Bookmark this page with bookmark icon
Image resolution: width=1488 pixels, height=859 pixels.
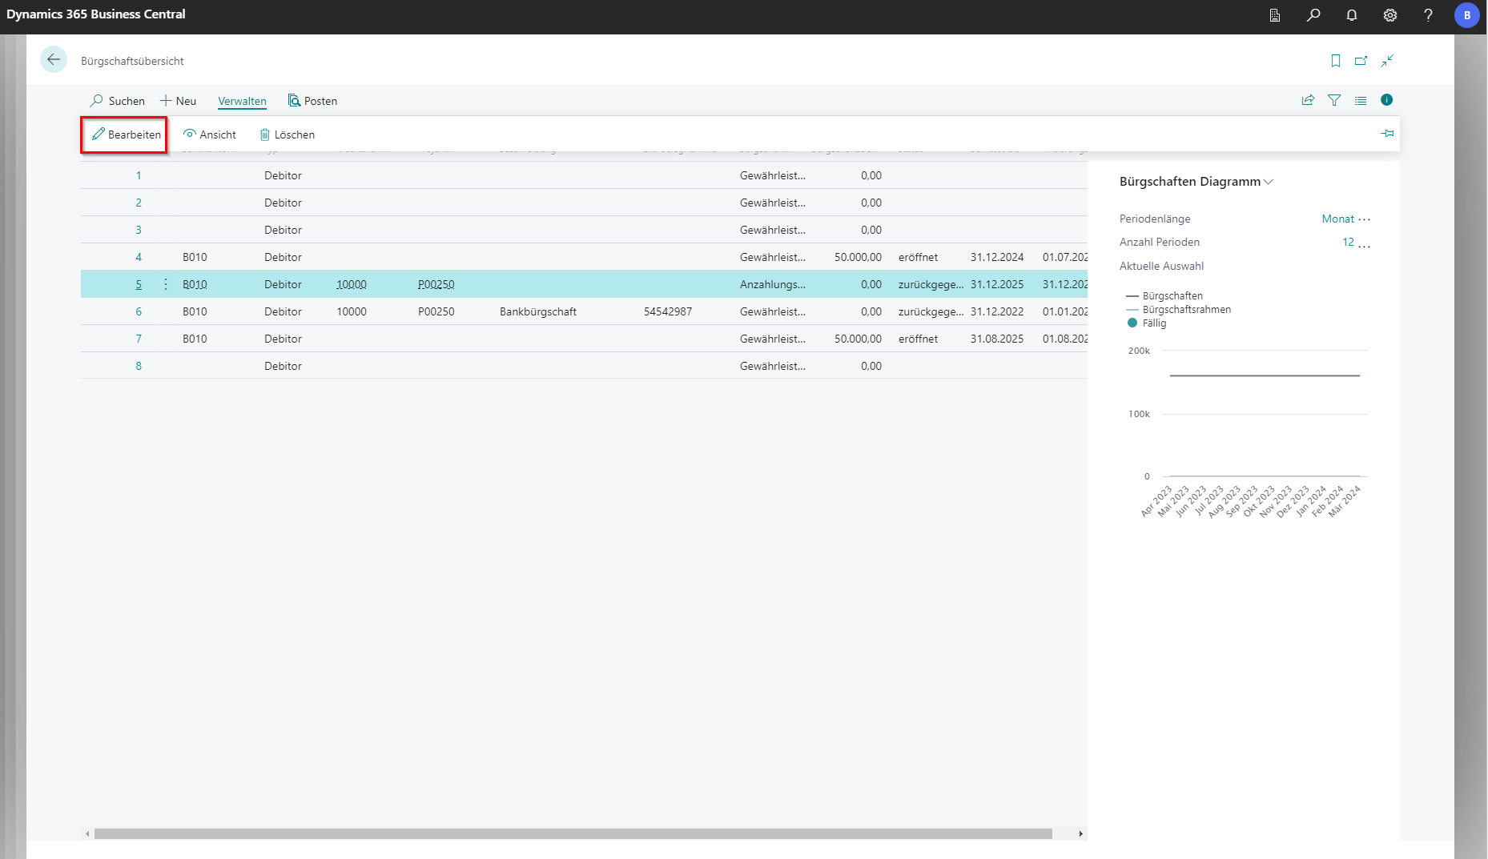pyautogui.click(x=1335, y=61)
